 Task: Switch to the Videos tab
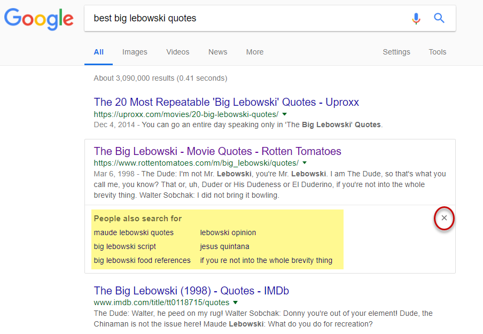177,52
